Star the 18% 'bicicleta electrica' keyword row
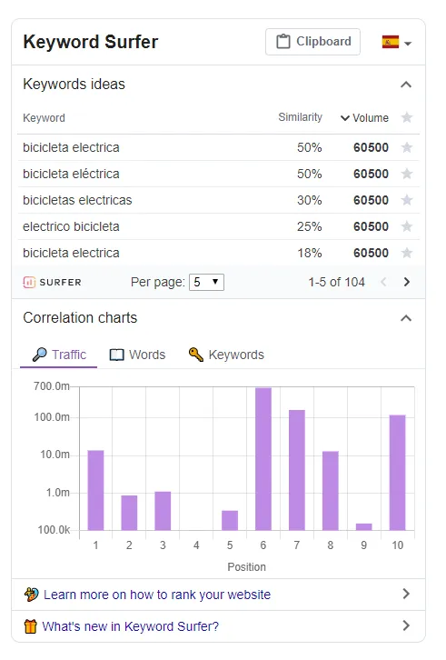446x660 pixels. coord(406,253)
